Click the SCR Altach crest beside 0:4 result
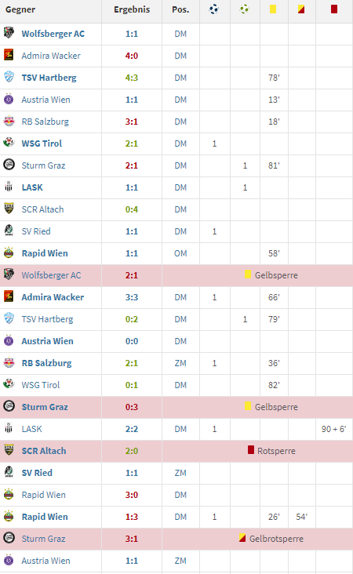Viewport: 353px width, 574px height. (9, 209)
